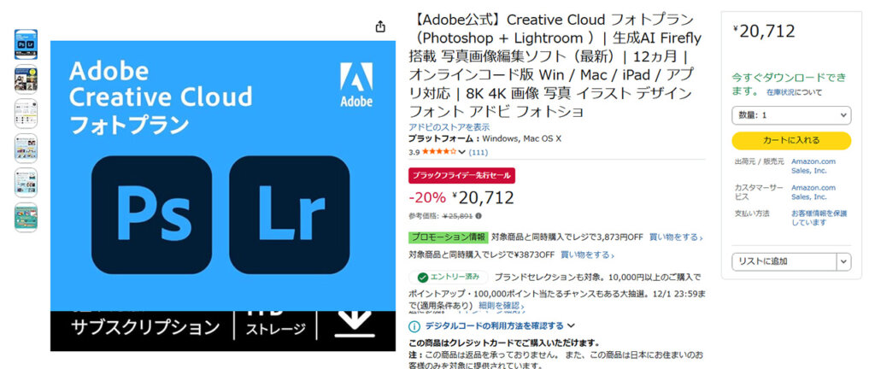This screenshot has width=875, height=369.
Task: Click the 在庫状況について link
Action: [794, 92]
